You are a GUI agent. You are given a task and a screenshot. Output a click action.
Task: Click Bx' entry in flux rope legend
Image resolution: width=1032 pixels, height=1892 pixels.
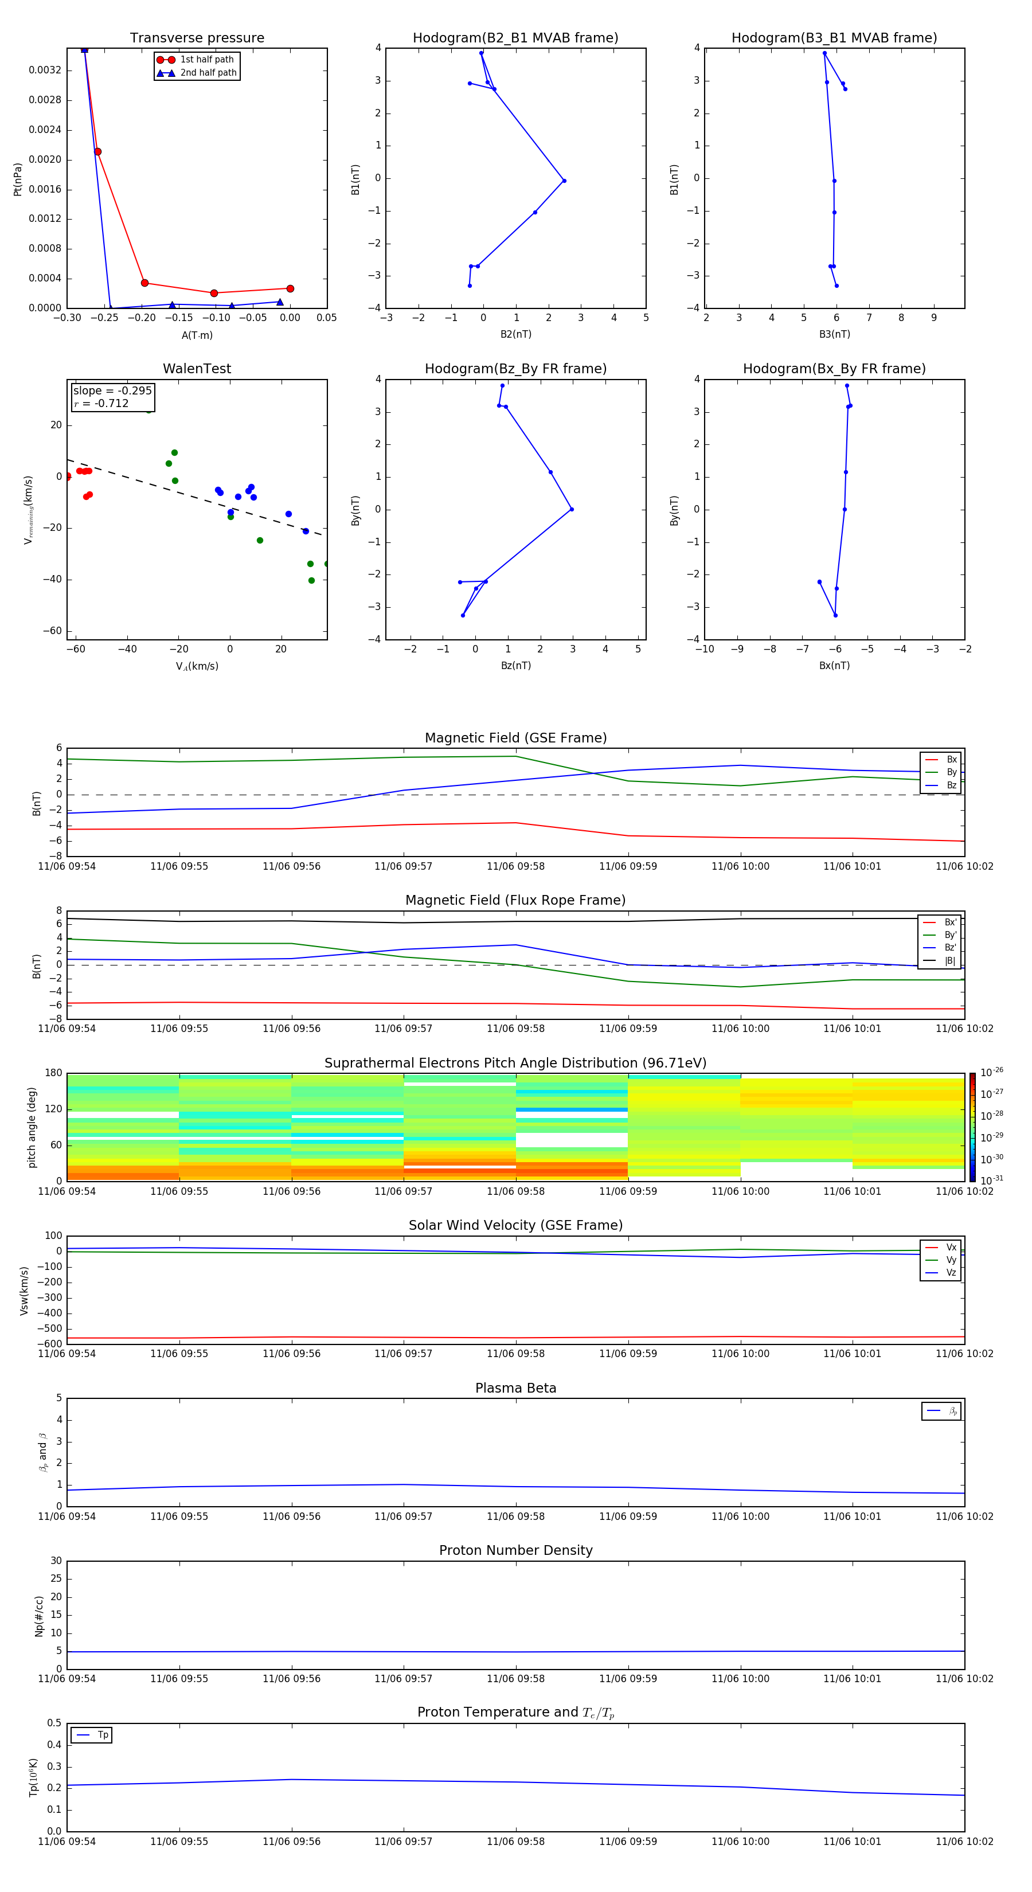[x=940, y=922]
